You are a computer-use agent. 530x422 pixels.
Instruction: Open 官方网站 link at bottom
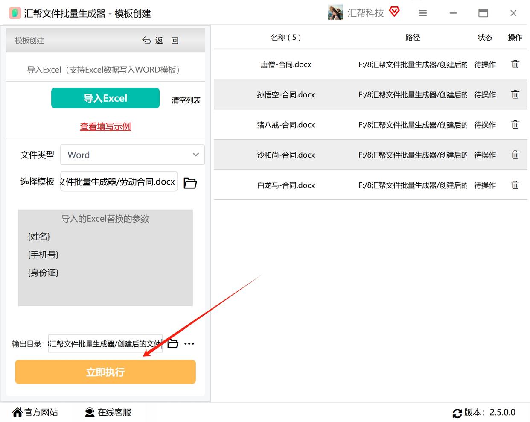coord(35,412)
